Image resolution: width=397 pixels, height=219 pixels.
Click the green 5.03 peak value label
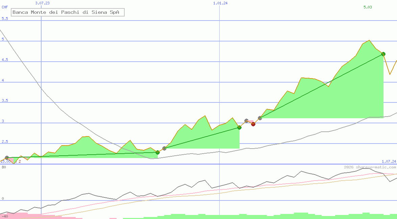[368, 7]
